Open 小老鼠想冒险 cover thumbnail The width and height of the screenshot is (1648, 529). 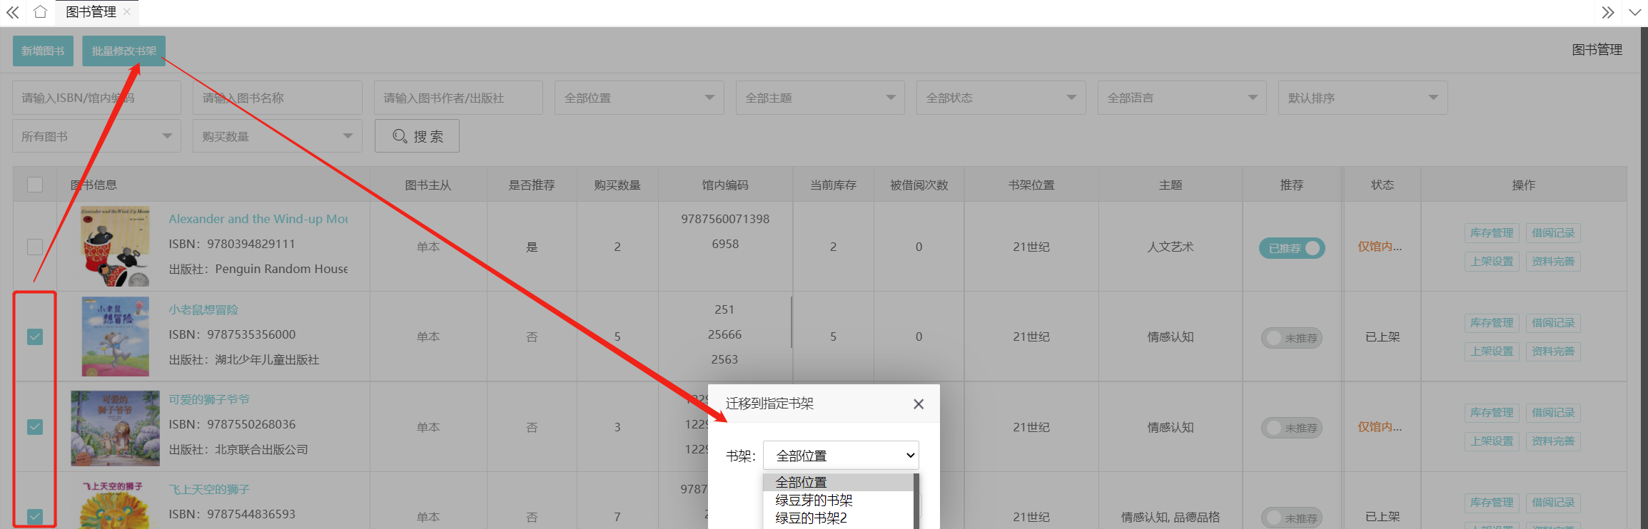(x=115, y=337)
